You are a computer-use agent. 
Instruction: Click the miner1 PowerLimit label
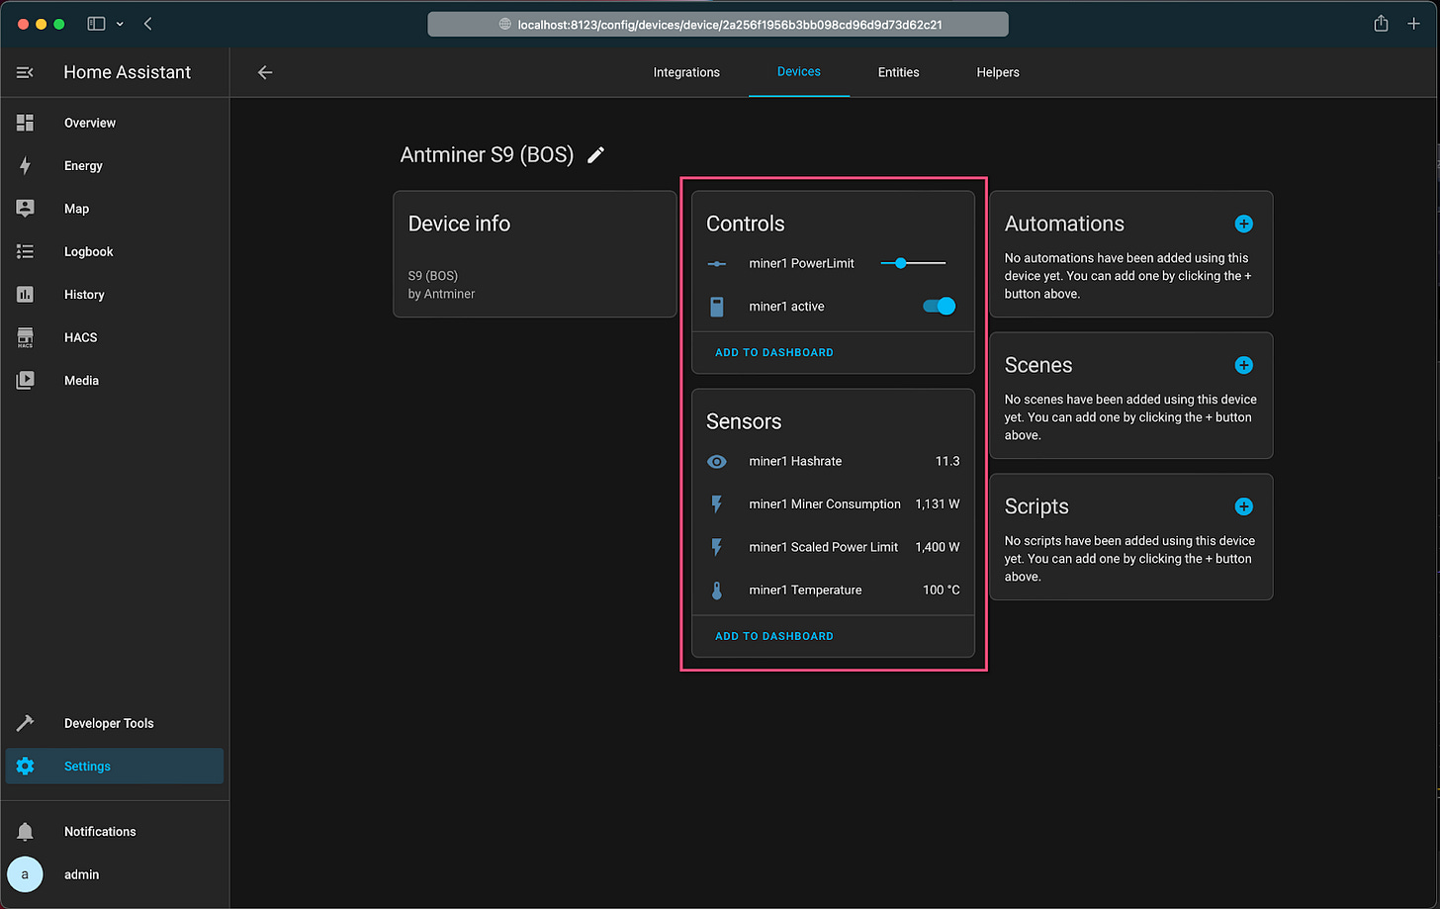pos(801,263)
